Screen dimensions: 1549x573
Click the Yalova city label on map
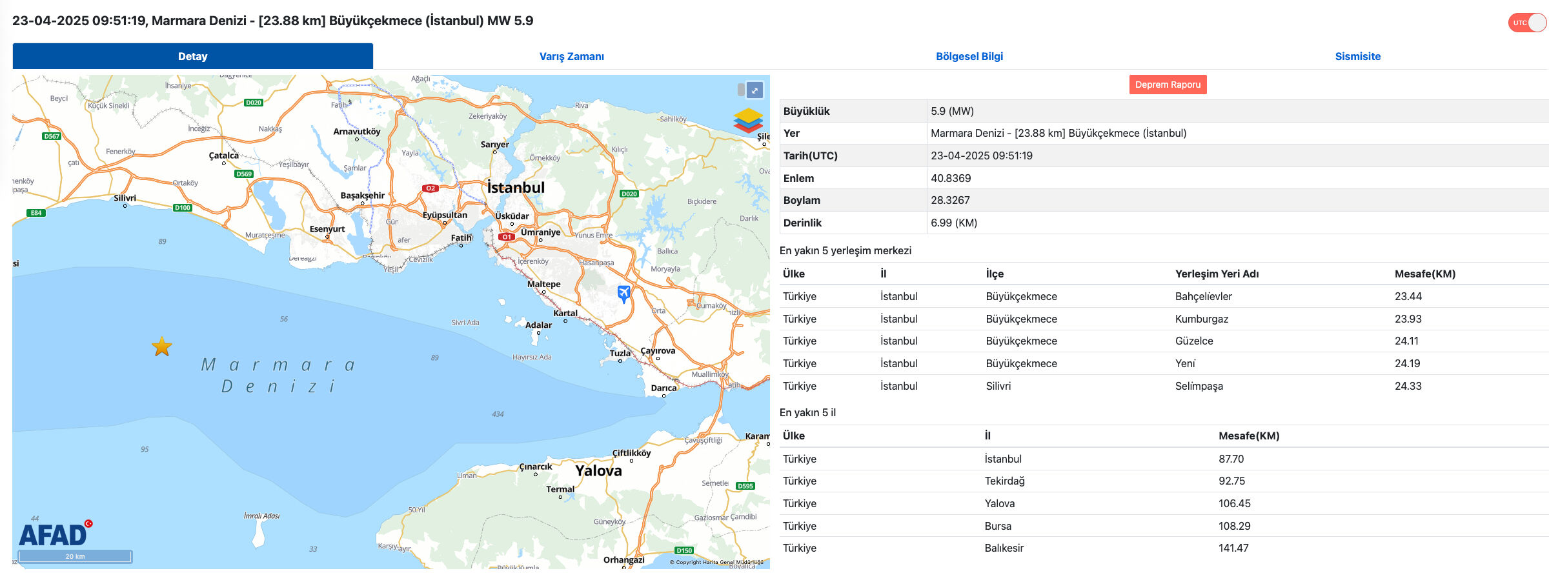598,470
